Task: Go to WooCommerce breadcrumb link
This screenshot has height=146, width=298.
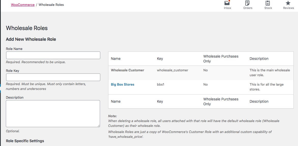Action: tap(23, 5)
